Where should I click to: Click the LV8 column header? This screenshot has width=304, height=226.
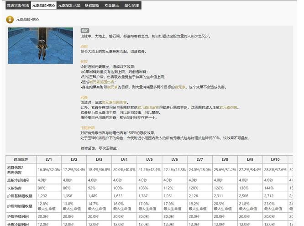pos(225,159)
